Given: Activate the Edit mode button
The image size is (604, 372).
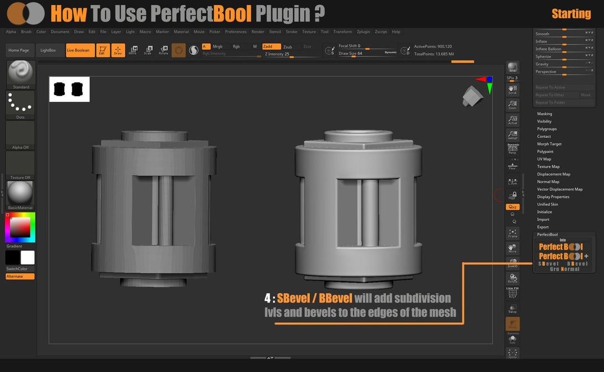Looking at the screenshot, I should coord(103,50).
